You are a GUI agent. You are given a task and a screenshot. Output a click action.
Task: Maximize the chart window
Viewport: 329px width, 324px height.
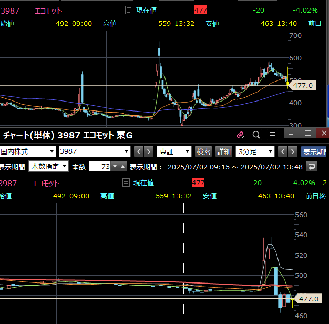[x=308, y=134]
